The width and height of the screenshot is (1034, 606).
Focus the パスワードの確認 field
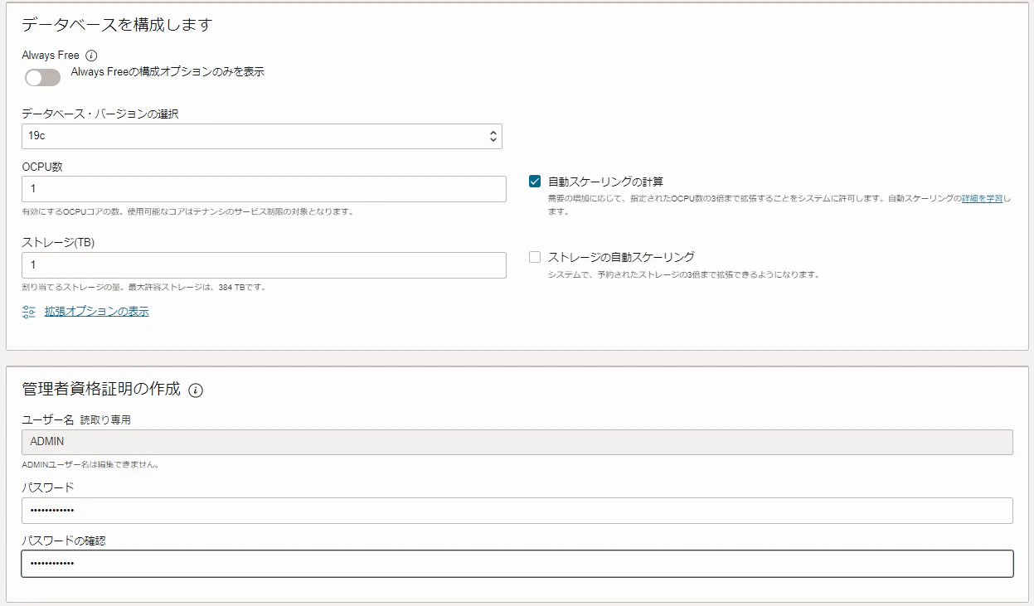point(517,564)
